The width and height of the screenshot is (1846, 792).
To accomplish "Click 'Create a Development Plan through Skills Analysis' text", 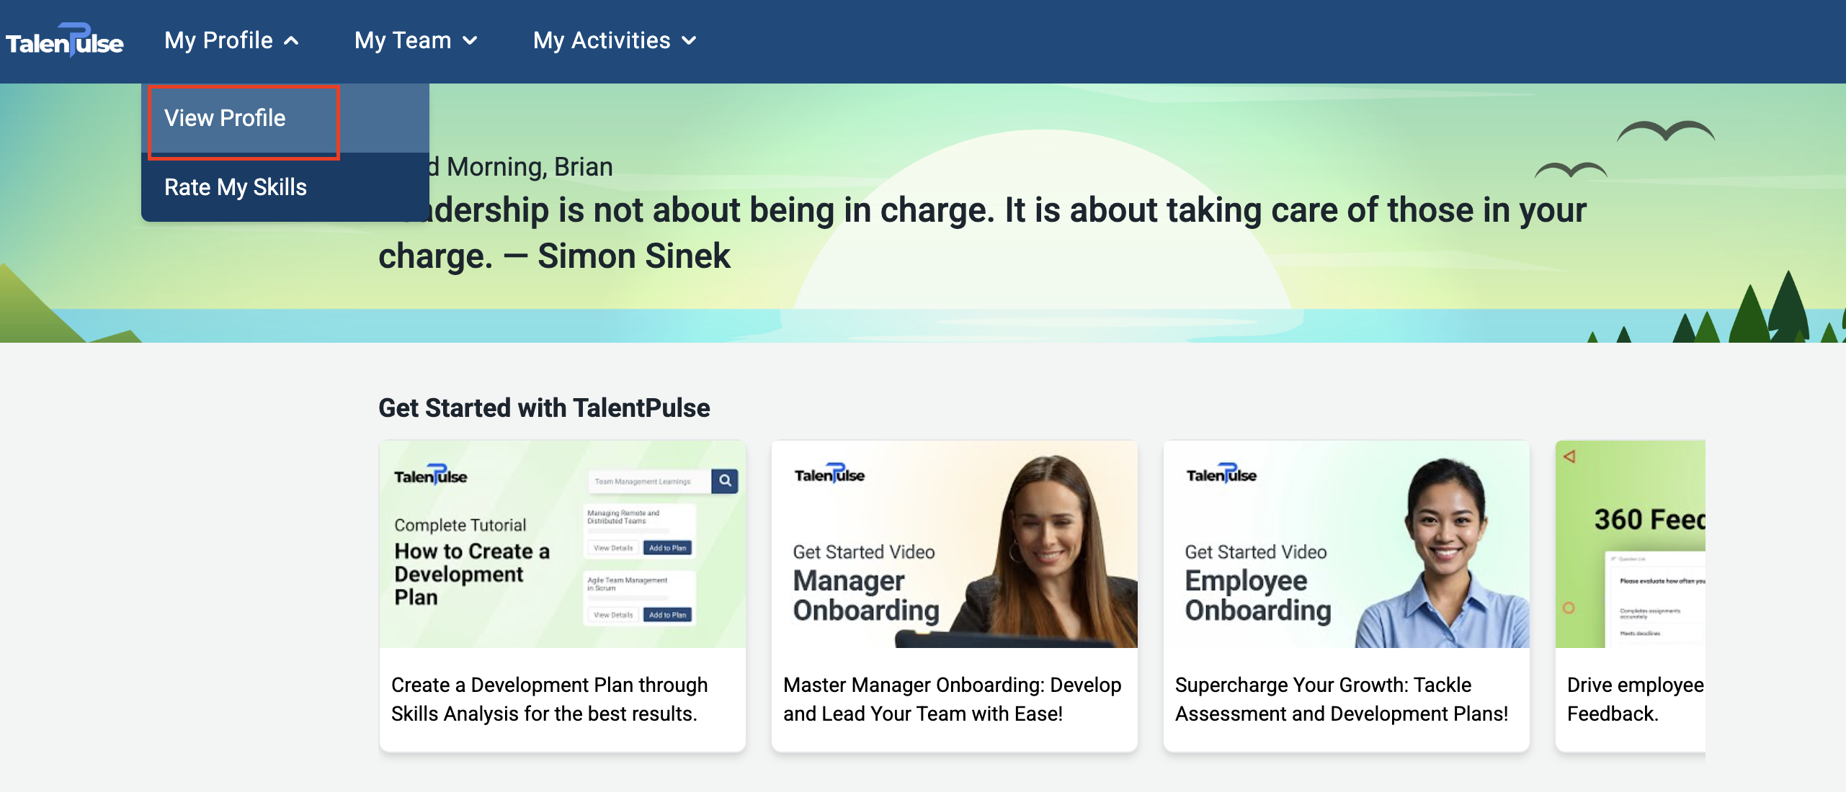I will pyautogui.click(x=549, y=698).
